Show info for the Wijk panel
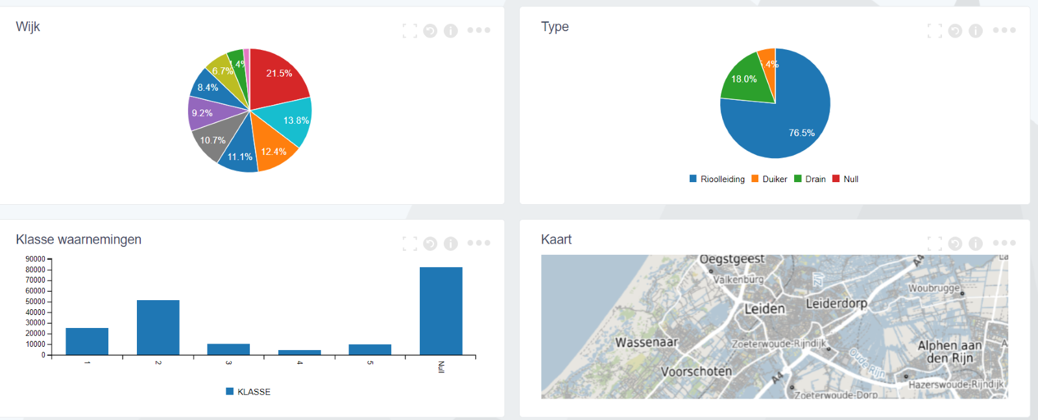 [x=451, y=30]
